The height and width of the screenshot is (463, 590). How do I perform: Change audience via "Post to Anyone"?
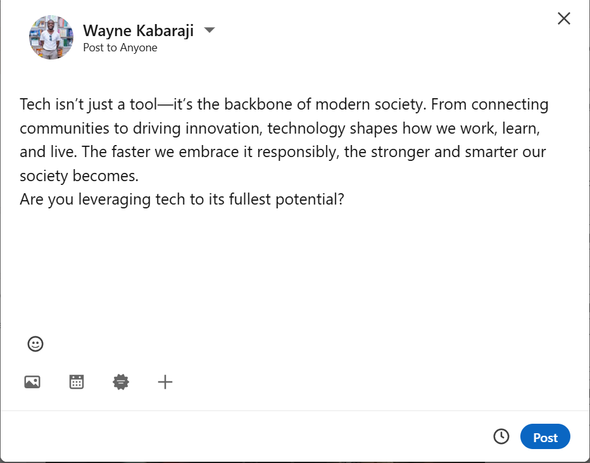pyautogui.click(x=120, y=48)
